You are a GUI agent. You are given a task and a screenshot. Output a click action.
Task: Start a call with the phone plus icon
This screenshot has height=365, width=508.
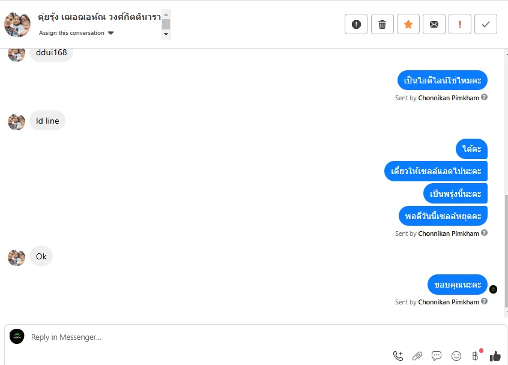398,356
